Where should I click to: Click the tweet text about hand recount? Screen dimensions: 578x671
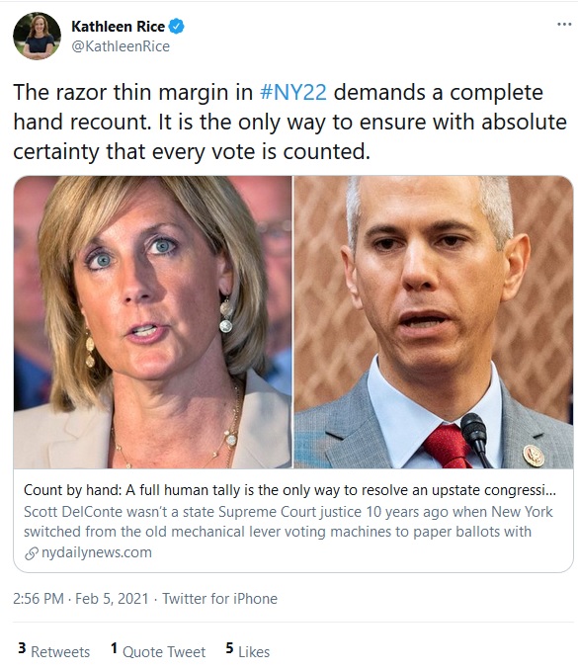click(x=289, y=122)
